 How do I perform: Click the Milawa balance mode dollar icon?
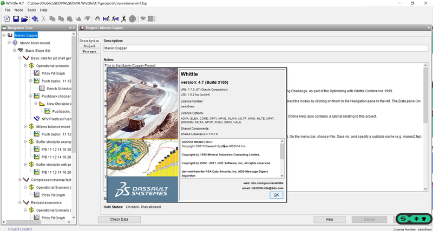pos(31,126)
